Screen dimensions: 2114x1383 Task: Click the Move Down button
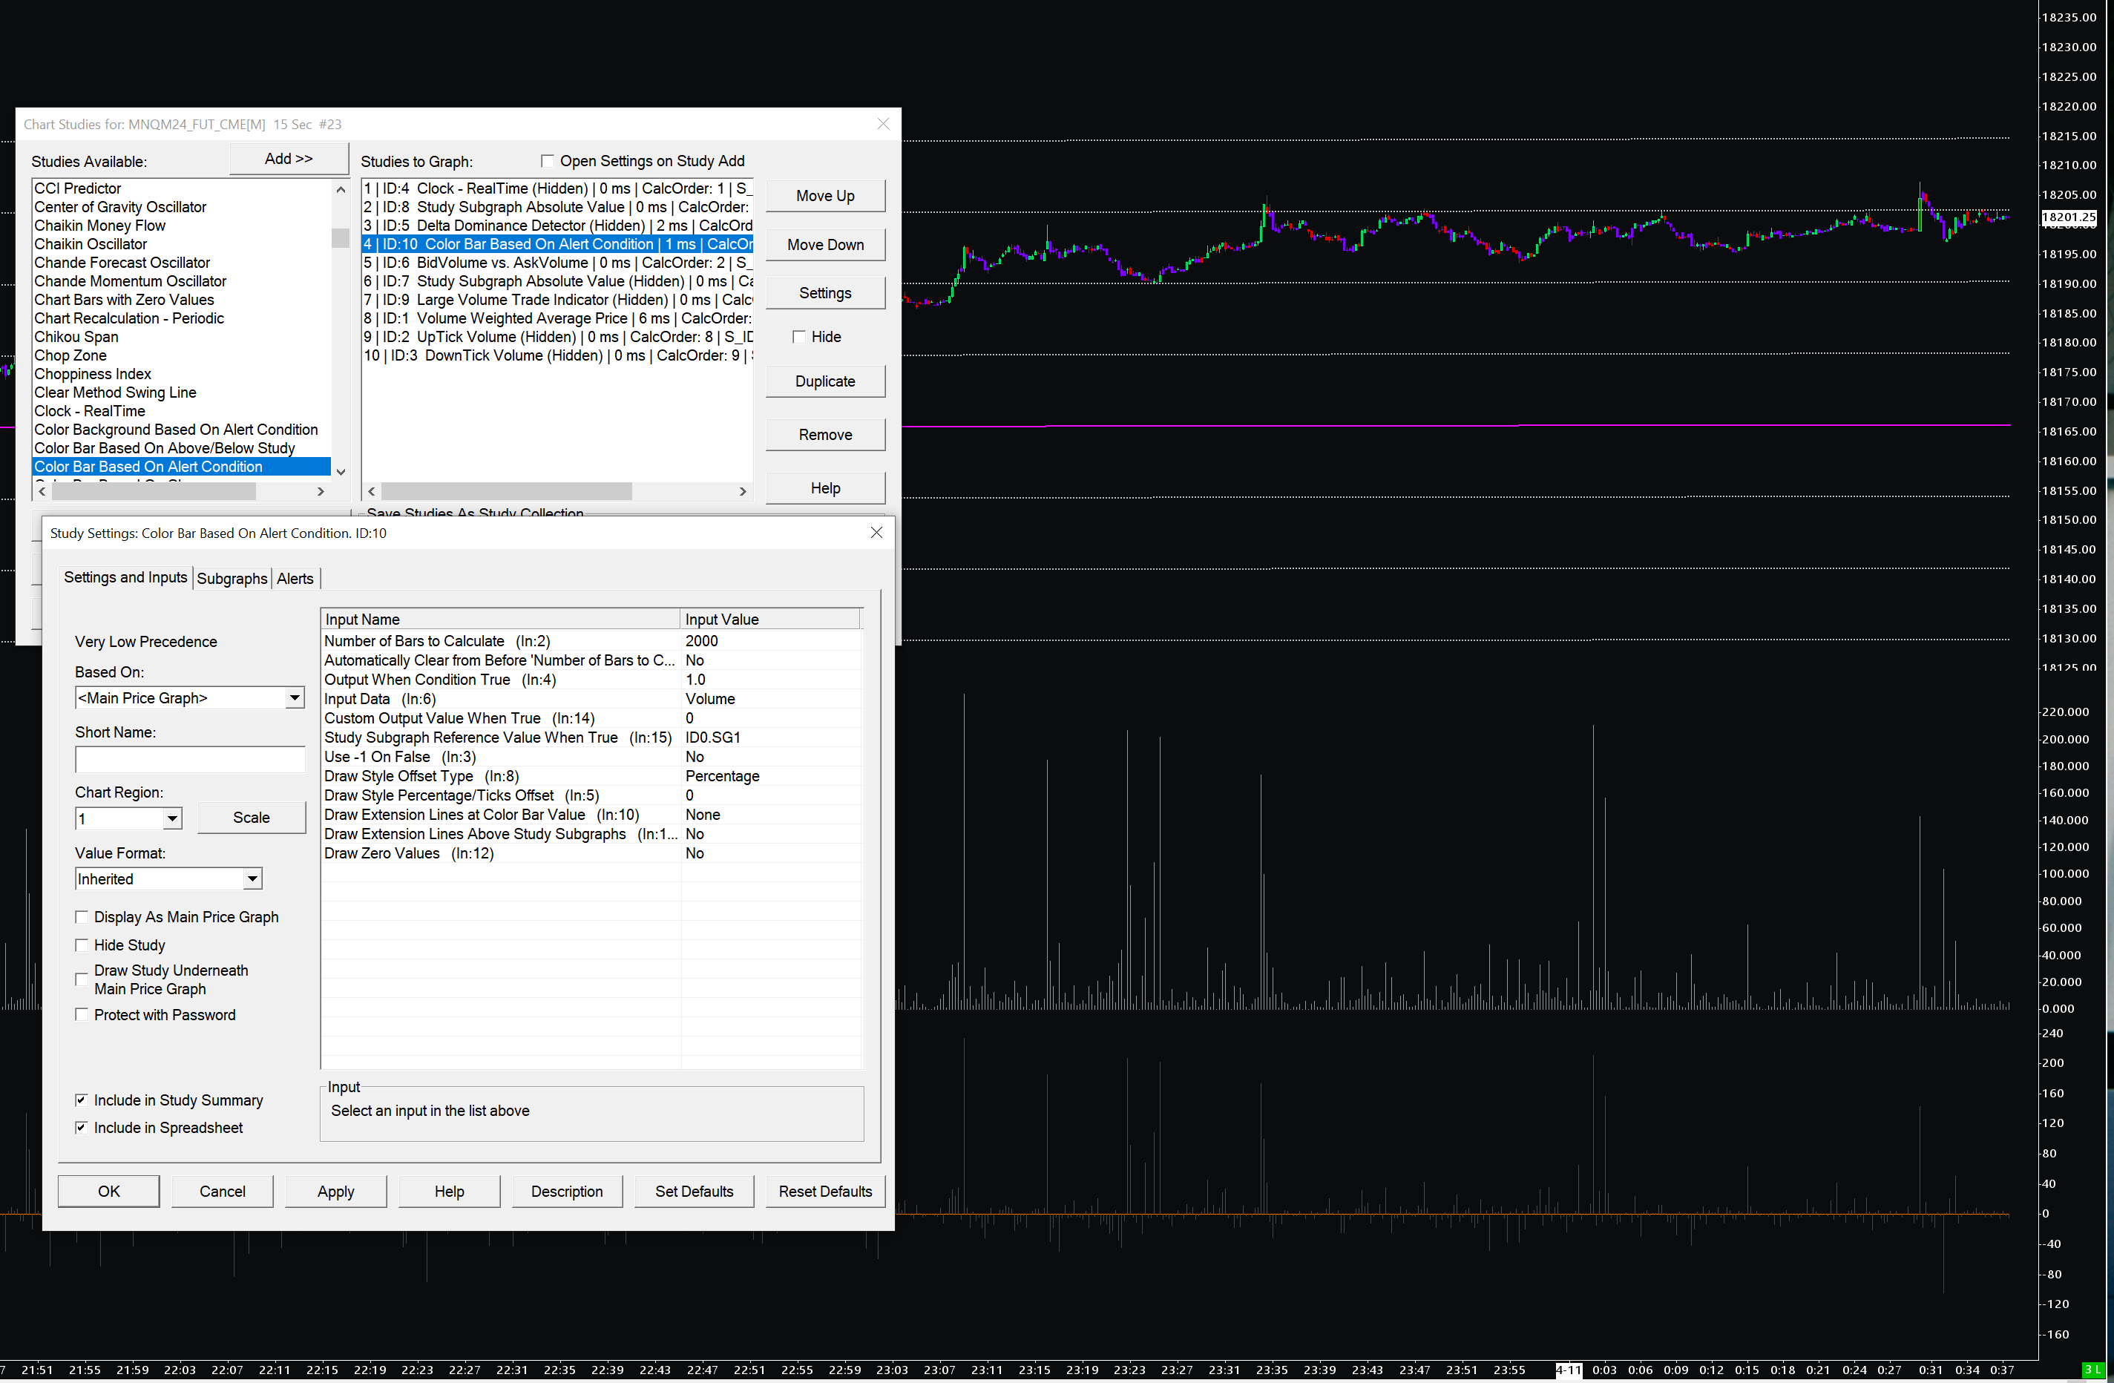tap(824, 245)
